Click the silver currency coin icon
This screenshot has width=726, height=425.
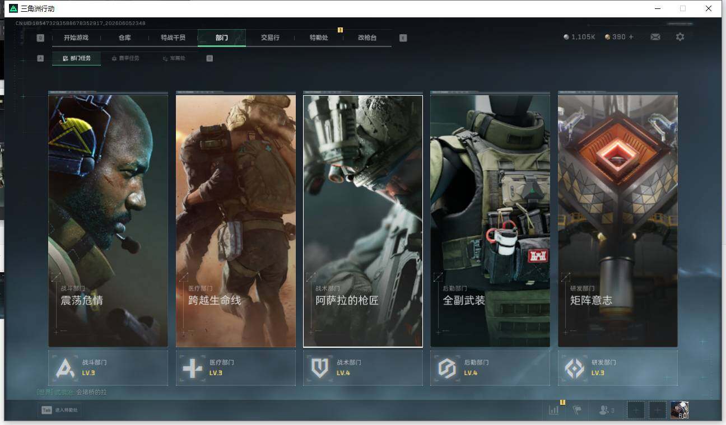click(x=566, y=37)
